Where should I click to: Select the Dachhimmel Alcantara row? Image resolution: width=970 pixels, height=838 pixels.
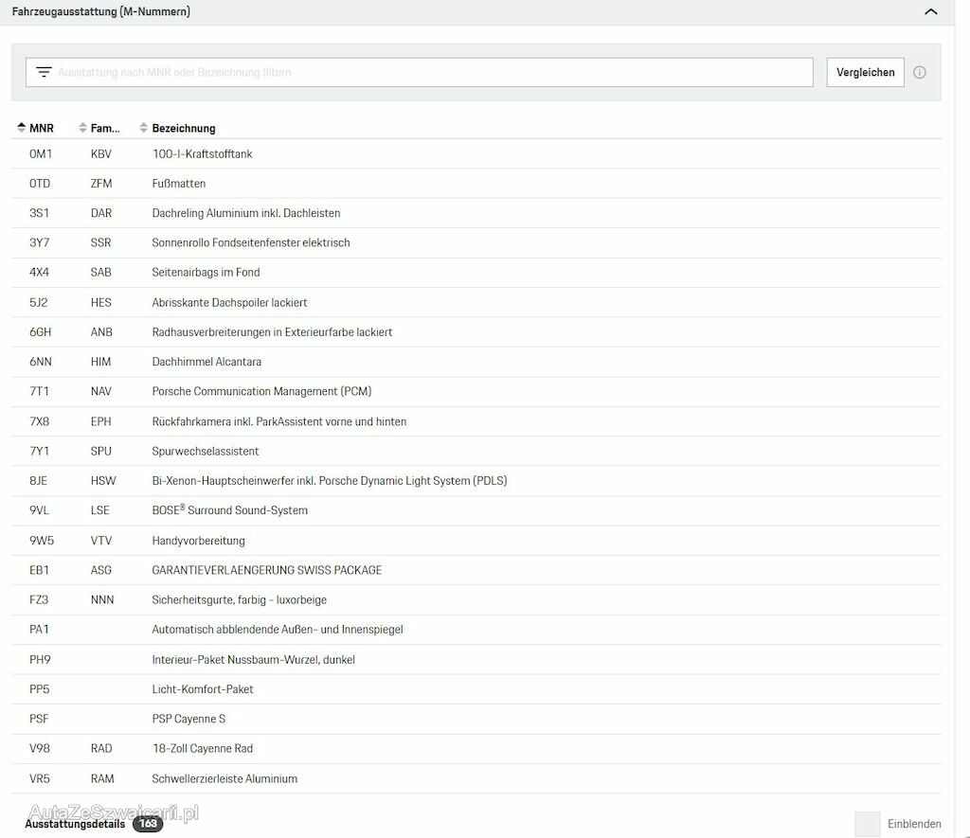[x=207, y=362]
